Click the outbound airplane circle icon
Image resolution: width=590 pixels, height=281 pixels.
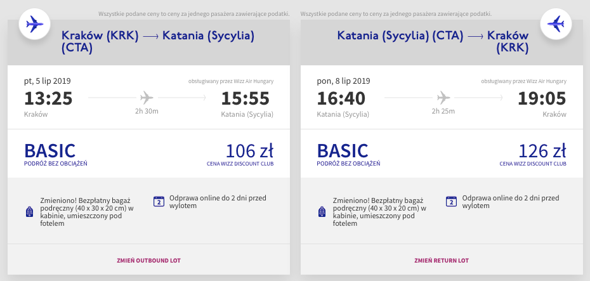pos(35,25)
